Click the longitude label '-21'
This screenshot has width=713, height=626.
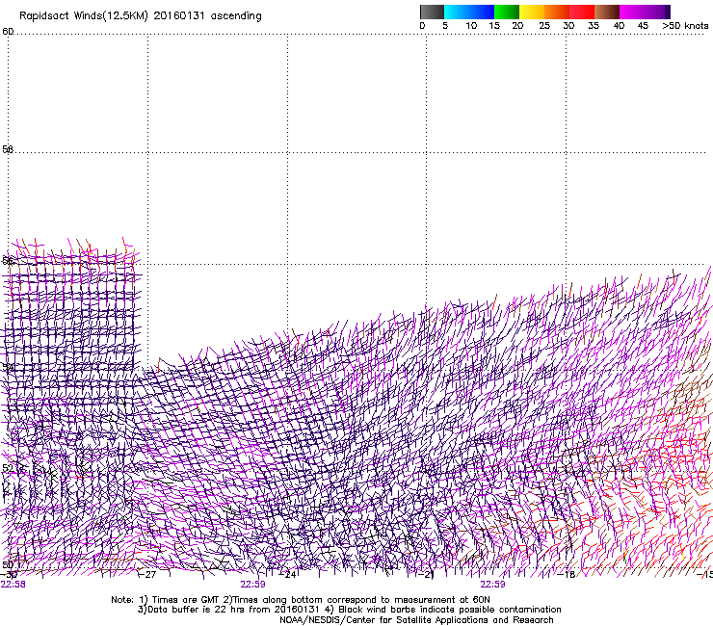tap(427, 575)
